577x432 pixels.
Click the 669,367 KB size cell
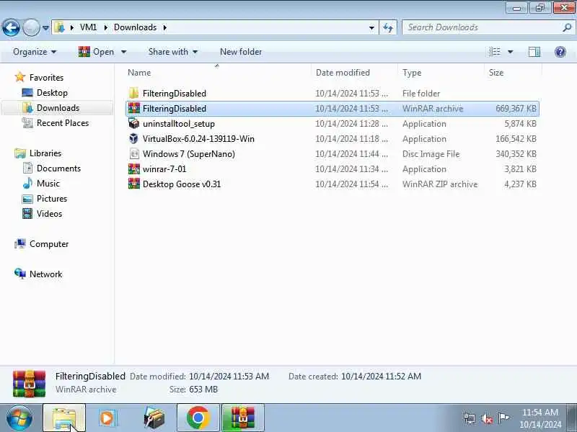(x=516, y=109)
